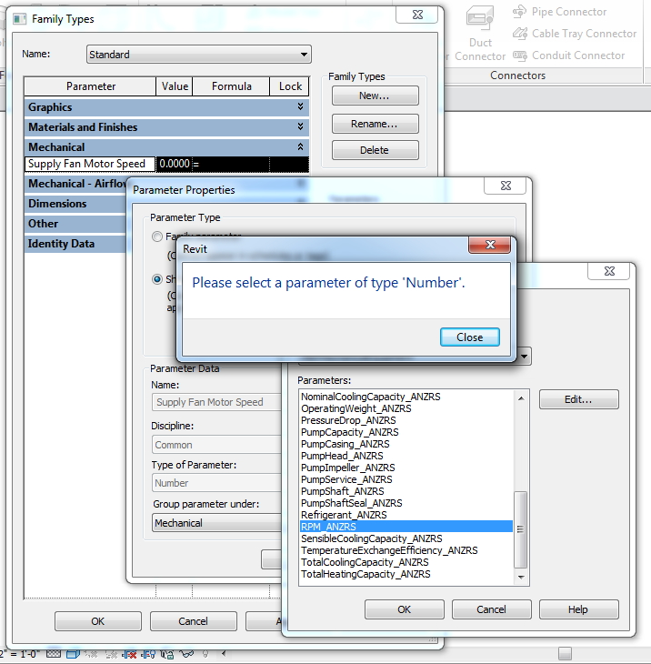Click the Reveal Hidden Elements lightbulb icon

tap(205, 654)
